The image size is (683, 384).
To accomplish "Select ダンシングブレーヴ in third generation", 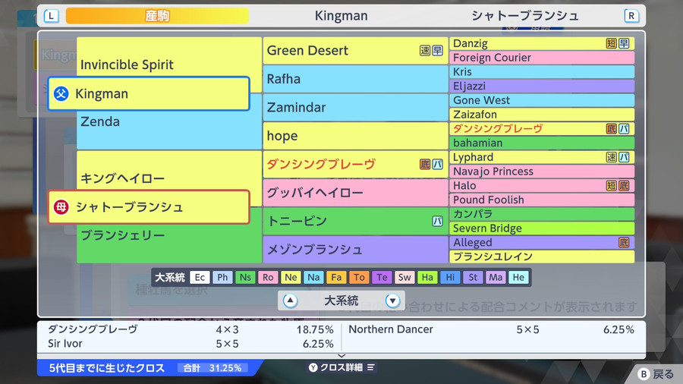I will pos(355,164).
